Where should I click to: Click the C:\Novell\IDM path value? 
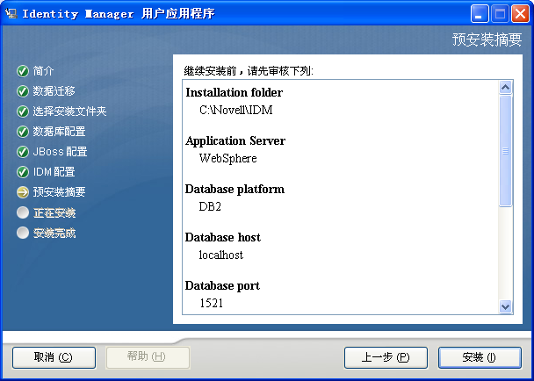click(236, 110)
